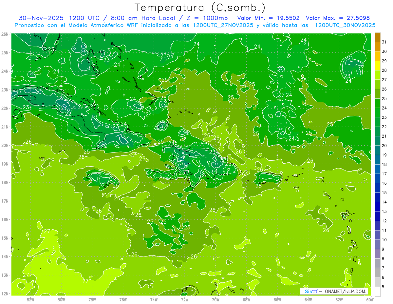
Task: Click the legend swatch between 26 and 27
Action: tap(378, 84)
